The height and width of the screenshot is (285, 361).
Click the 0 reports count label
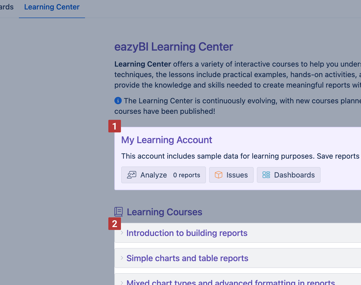click(187, 175)
